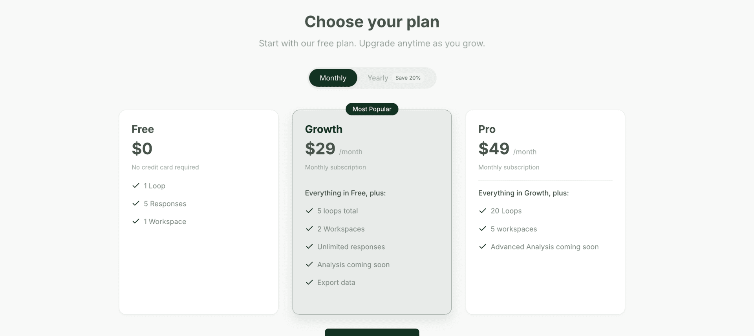Viewport: 754px width, 336px height.
Task: Click the Choose your plan heading
Action: [x=372, y=22]
